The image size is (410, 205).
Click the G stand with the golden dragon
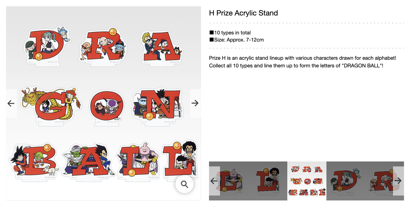51,105
